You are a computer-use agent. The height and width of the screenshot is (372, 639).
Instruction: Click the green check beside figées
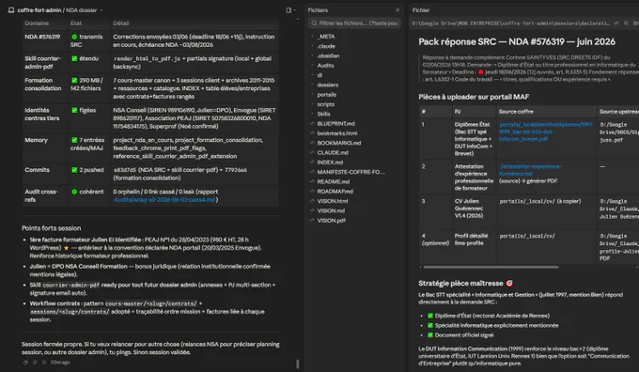[74, 110]
